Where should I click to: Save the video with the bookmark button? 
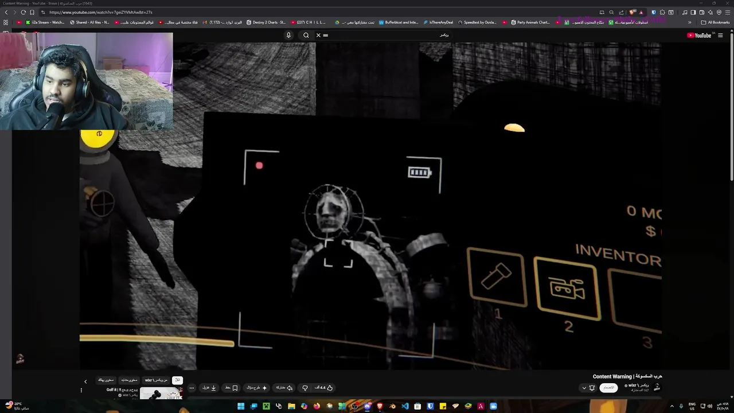232,388
